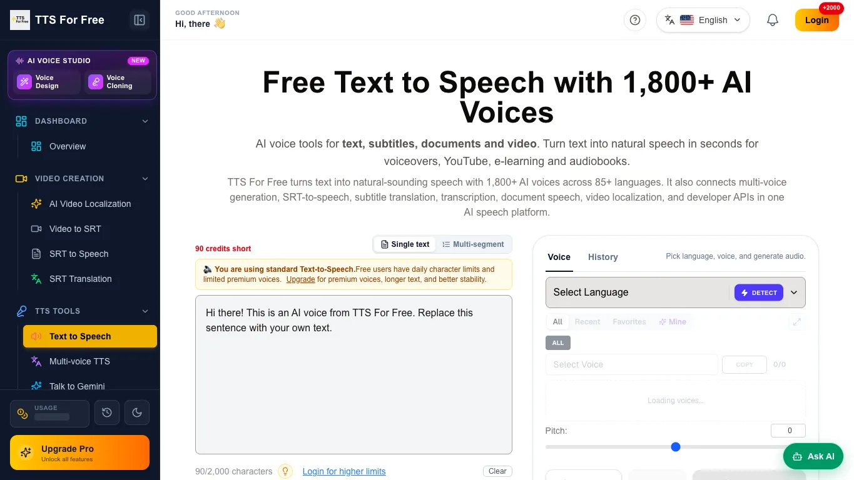
Task: Collapse the Video Creation section
Action: coord(83,179)
